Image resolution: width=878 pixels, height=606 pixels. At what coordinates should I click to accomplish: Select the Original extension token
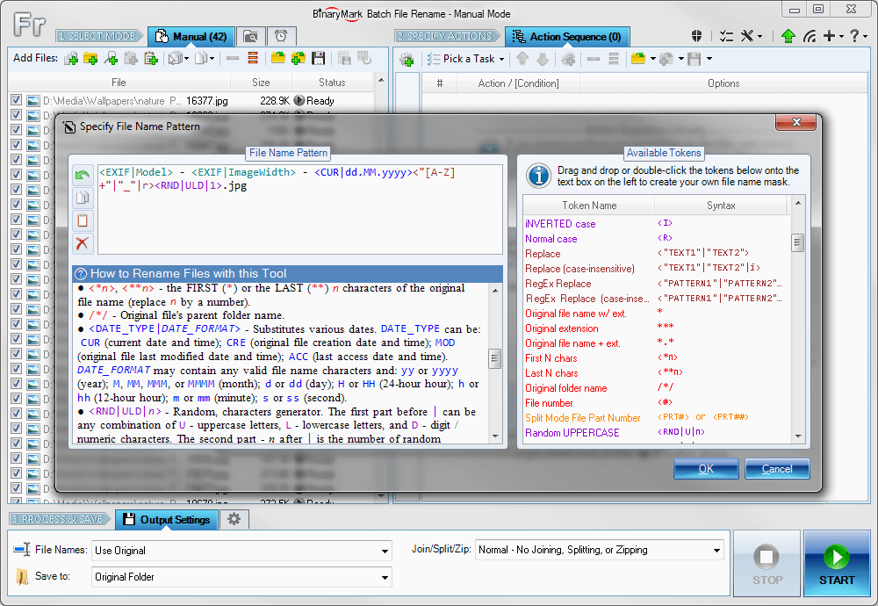[656, 328]
